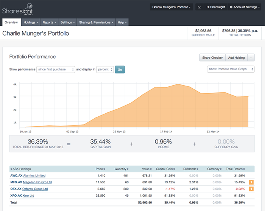This screenshot has width=265, height=211.
Task: Click Alumina's 678.21 value cell
Action: [147, 176]
